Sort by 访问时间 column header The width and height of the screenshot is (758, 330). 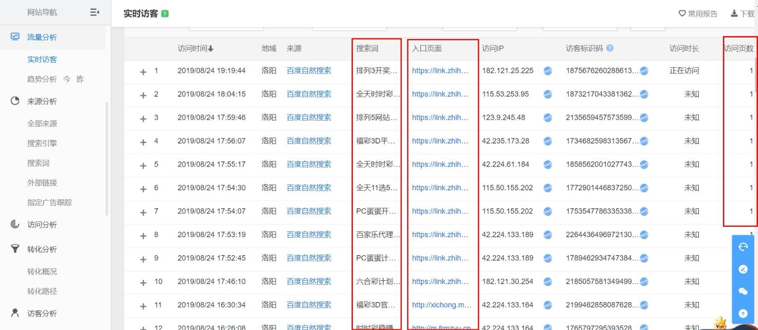pyautogui.click(x=196, y=48)
